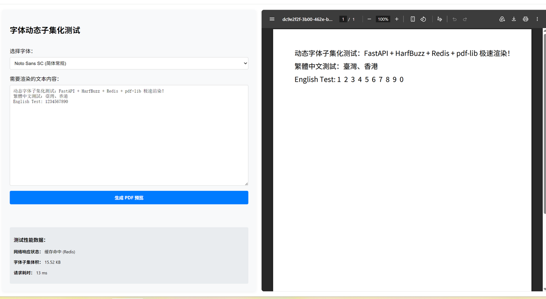The height and width of the screenshot is (299, 546).
Task: Print the PDF document
Action: click(526, 19)
